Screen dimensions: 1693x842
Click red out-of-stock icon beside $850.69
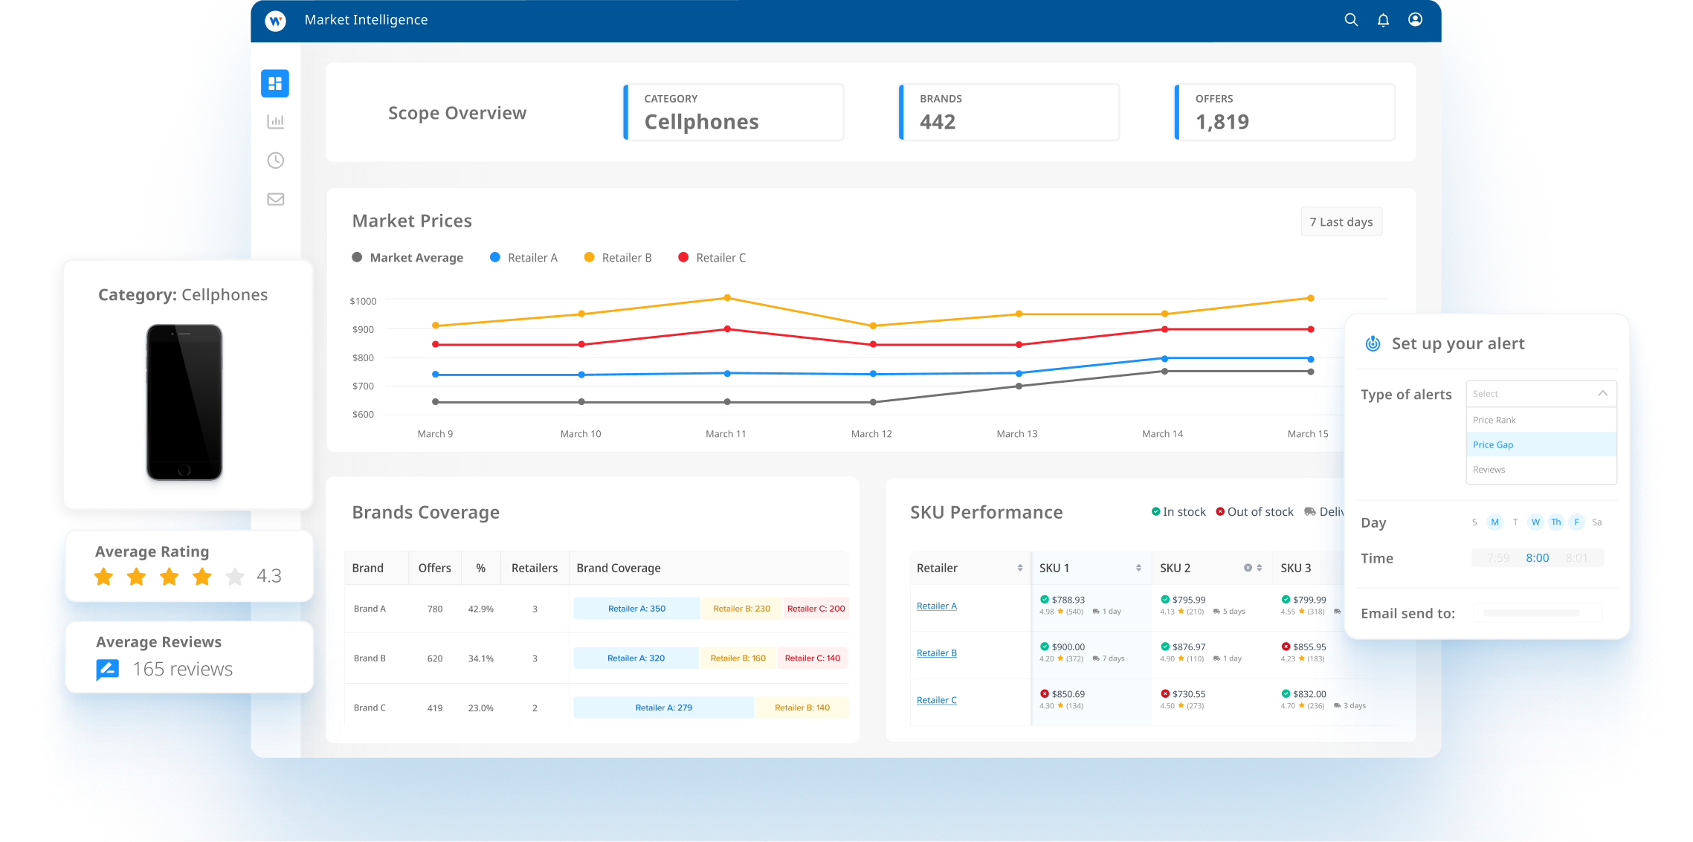(x=1045, y=693)
